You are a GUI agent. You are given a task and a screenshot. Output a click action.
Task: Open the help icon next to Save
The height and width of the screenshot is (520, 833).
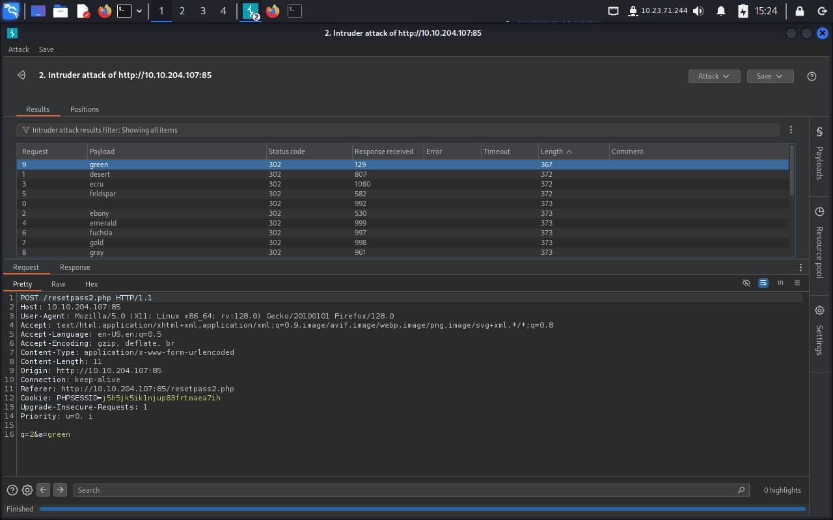(x=812, y=76)
